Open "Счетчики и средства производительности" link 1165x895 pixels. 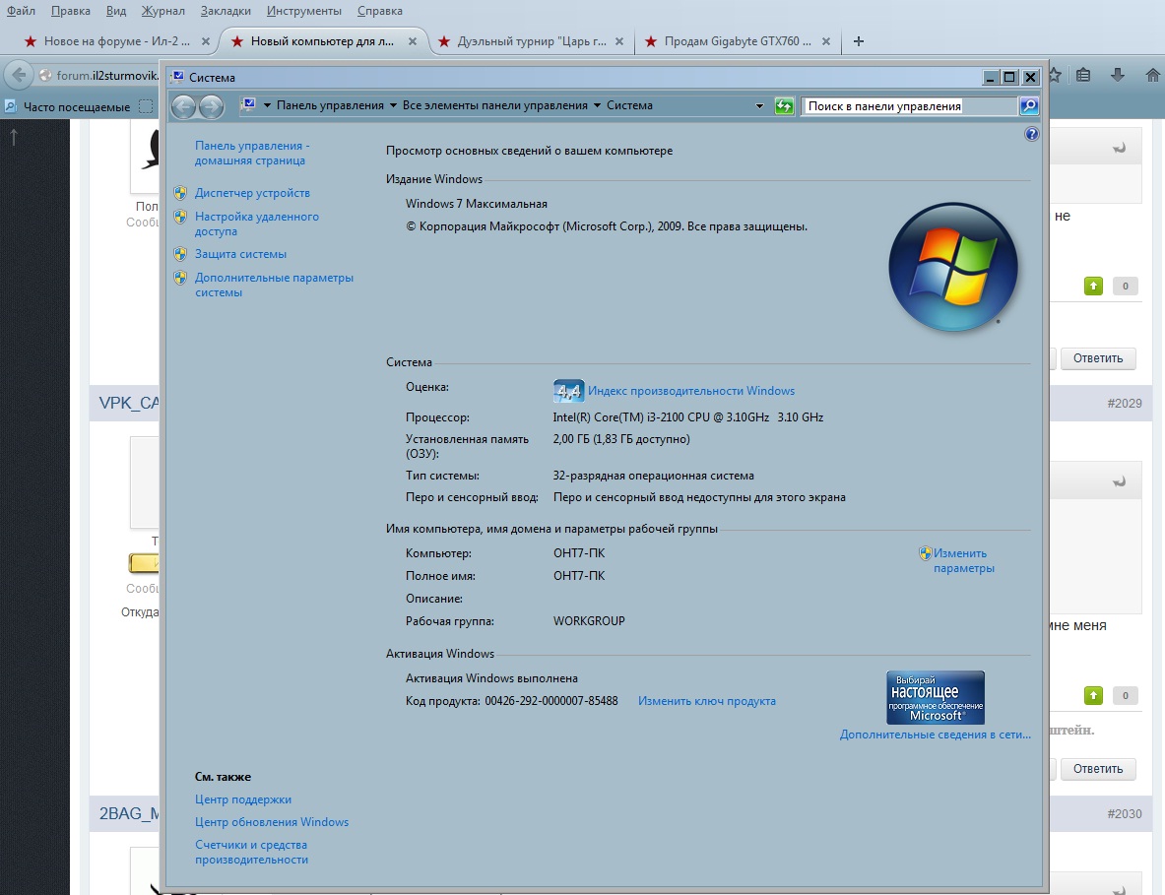(x=251, y=852)
